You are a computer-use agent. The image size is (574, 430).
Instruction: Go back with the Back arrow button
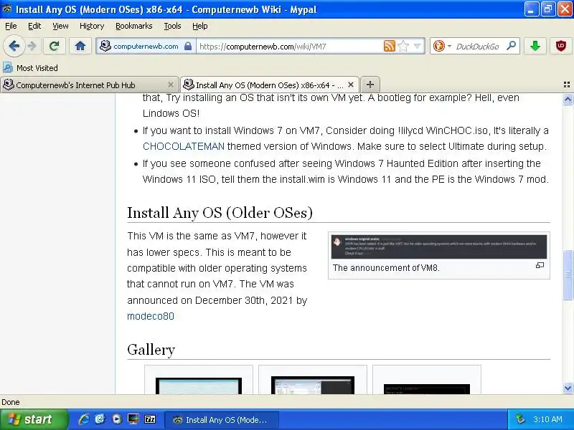(x=14, y=46)
